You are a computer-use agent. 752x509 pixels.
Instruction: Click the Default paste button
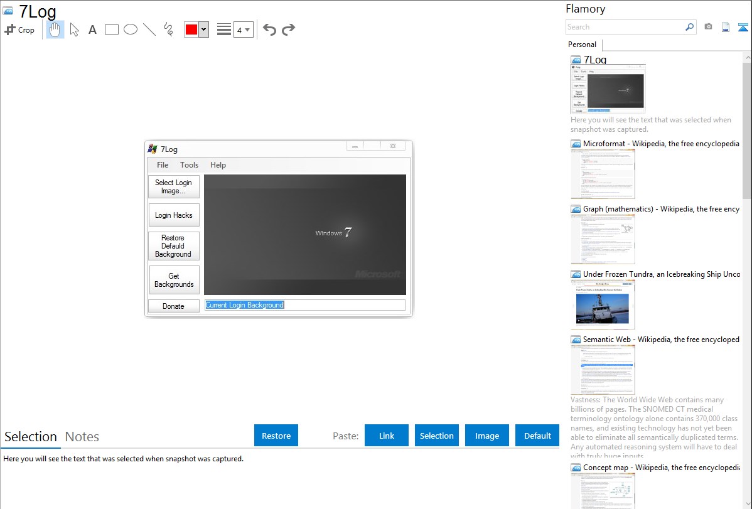click(x=537, y=436)
